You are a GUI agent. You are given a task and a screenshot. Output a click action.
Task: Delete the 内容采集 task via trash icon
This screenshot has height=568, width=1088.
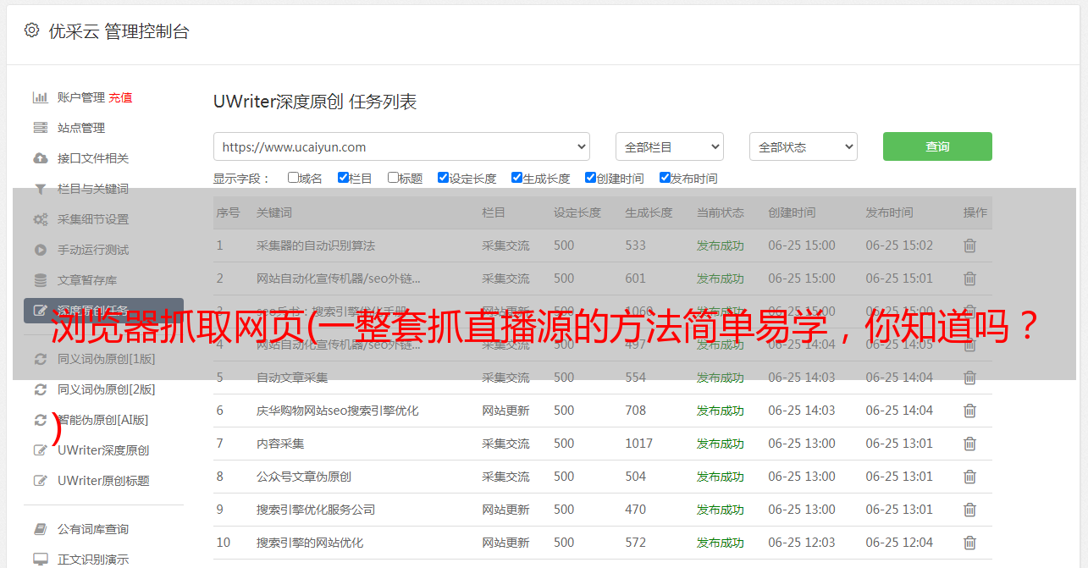[x=969, y=444]
